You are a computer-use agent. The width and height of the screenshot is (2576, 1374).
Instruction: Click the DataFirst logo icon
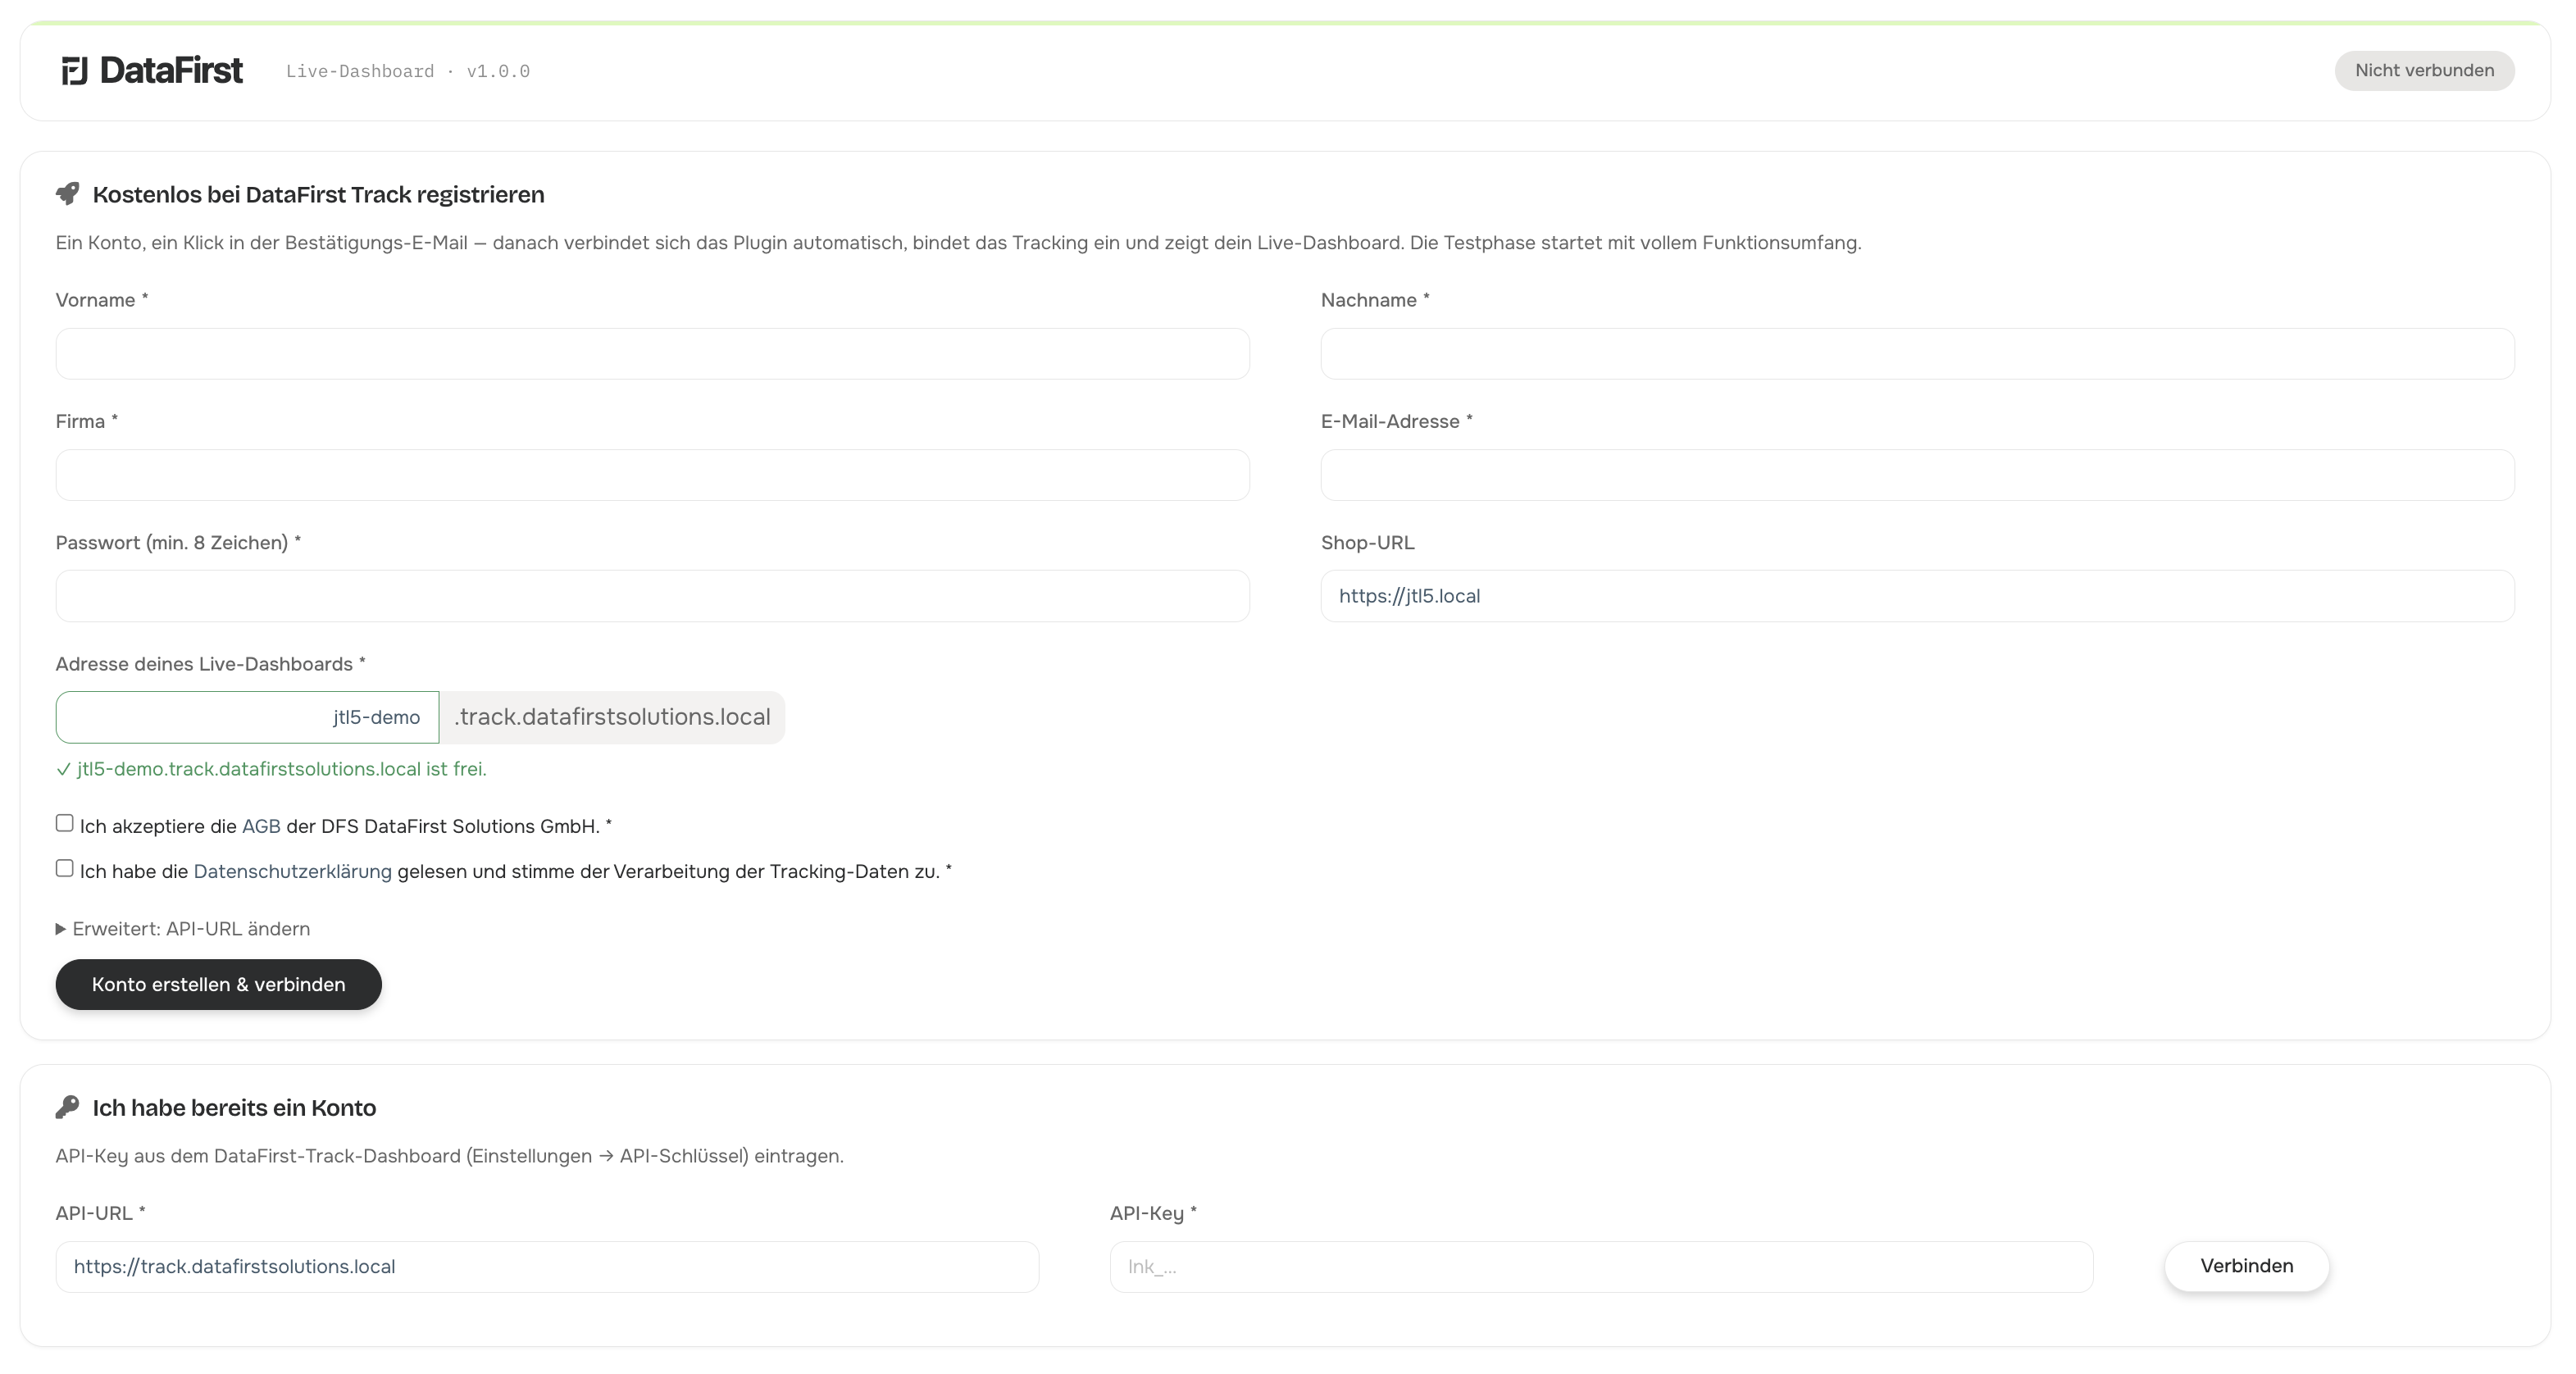coord(75,71)
